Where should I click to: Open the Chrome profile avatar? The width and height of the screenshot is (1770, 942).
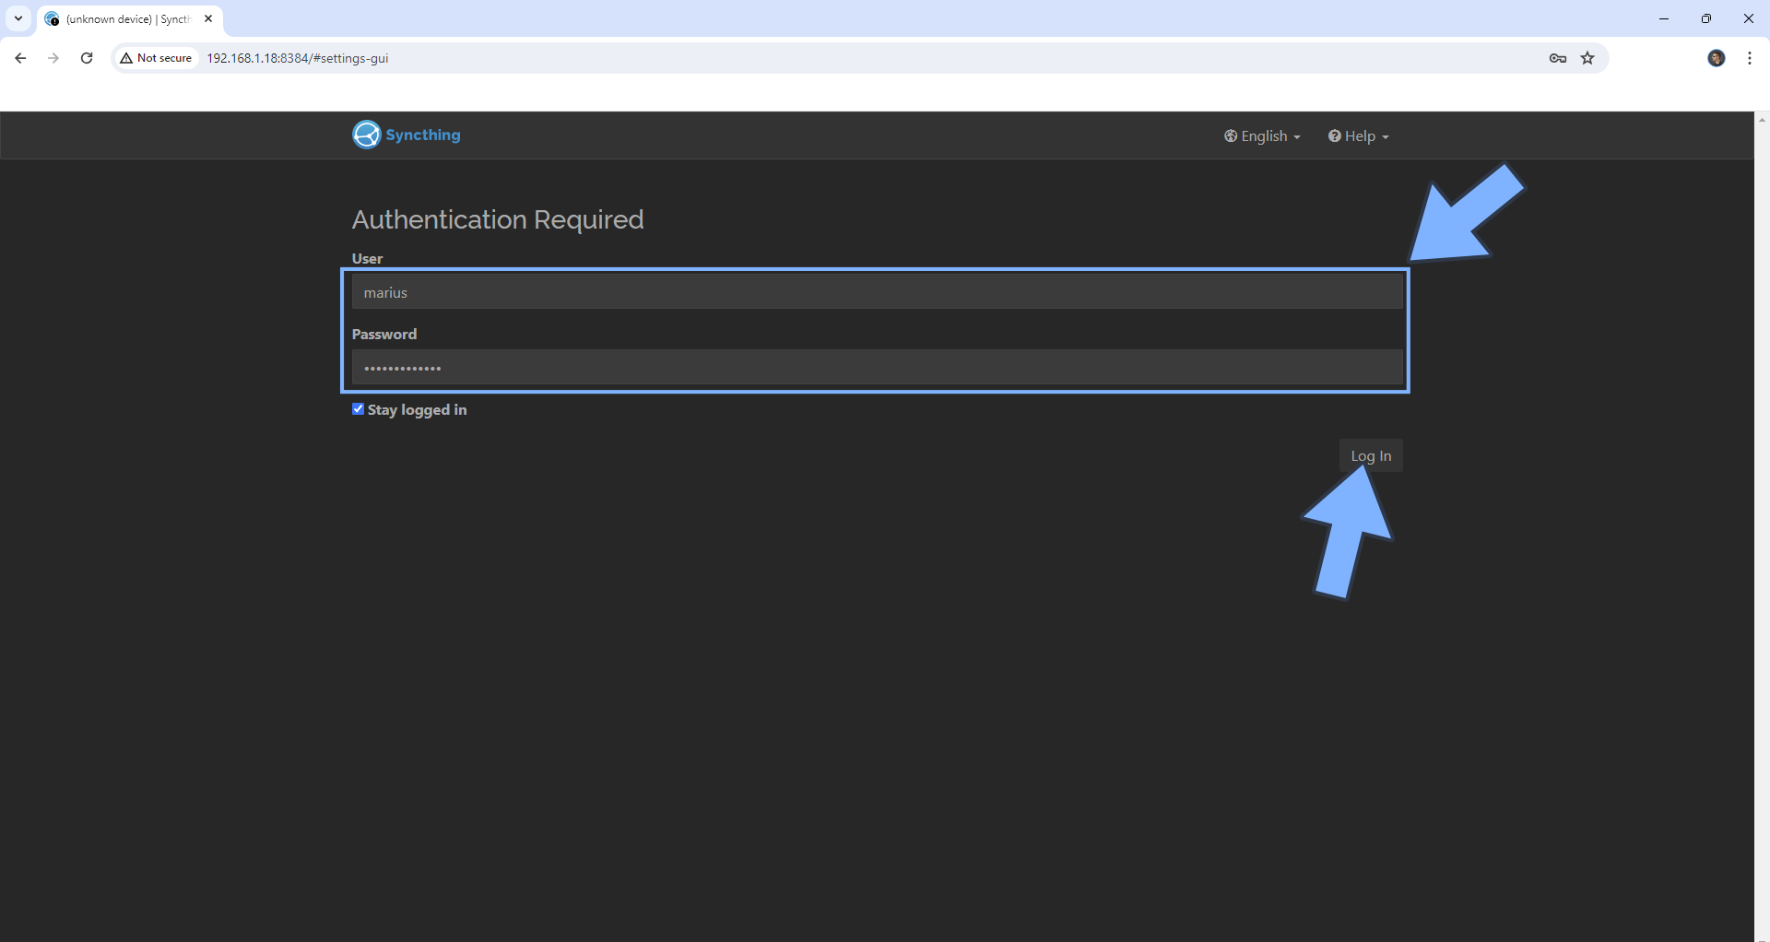(1716, 58)
